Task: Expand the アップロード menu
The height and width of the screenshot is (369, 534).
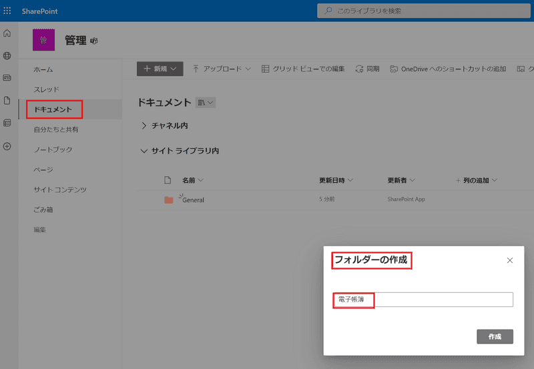Action: (x=222, y=69)
